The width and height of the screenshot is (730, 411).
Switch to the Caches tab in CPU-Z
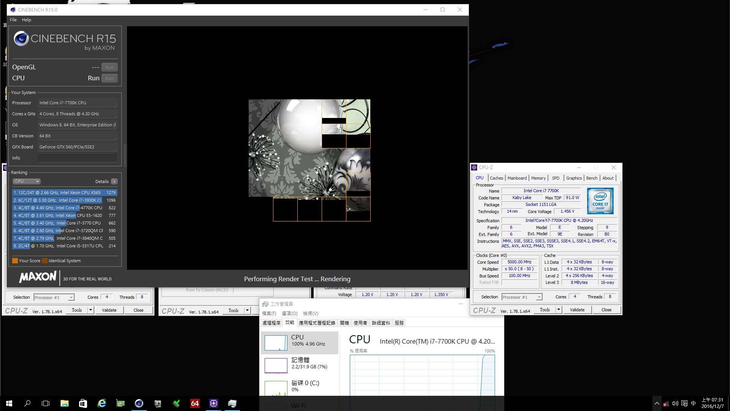[496, 178]
